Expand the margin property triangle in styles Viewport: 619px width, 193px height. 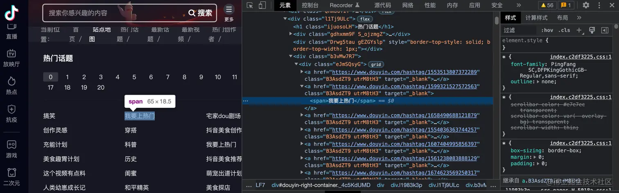tap(535, 157)
